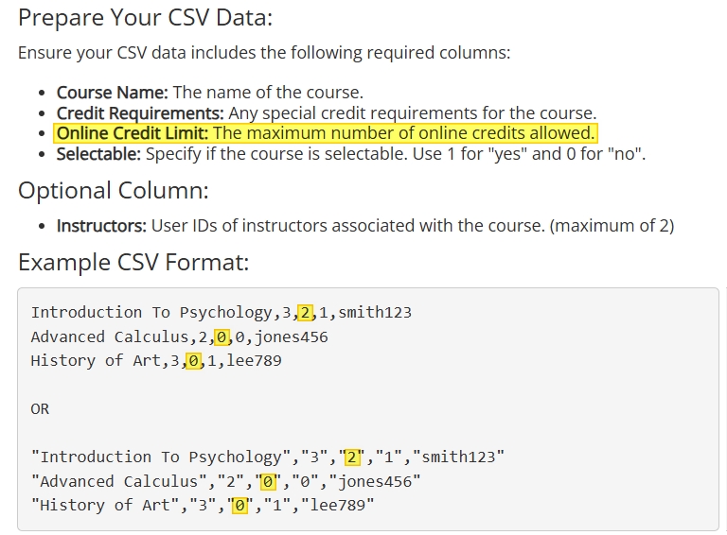
Task: Click the 'OR' separator in code block
Action: point(40,409)
